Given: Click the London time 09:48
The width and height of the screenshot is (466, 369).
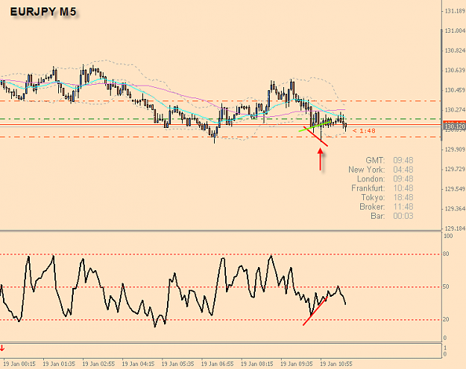Looking at the screenshot, I should [403, 179].
